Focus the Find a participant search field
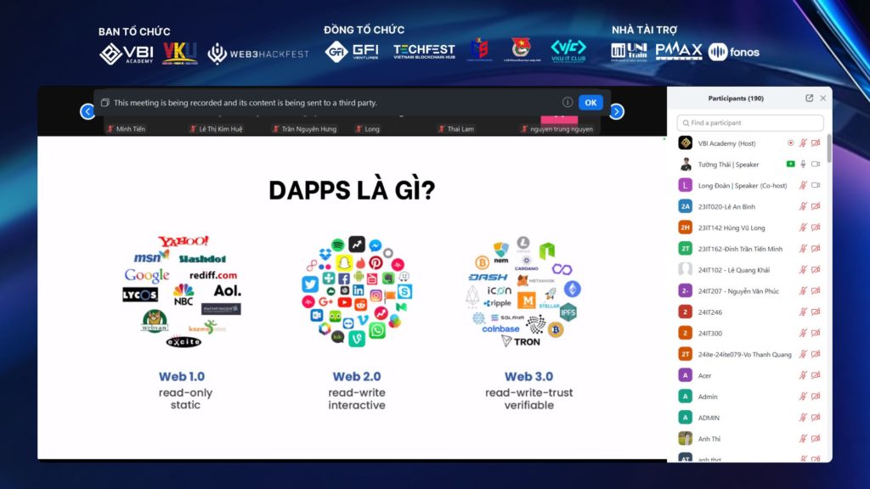 (x=750, y=122)
